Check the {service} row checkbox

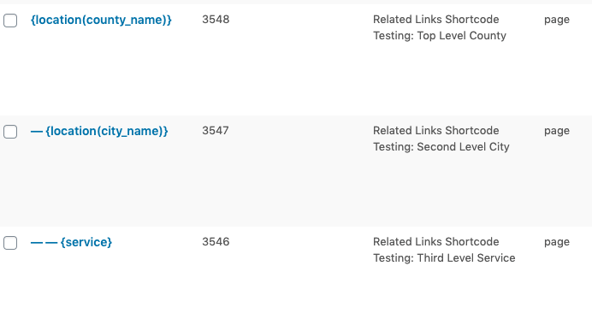tap(10, 243)
